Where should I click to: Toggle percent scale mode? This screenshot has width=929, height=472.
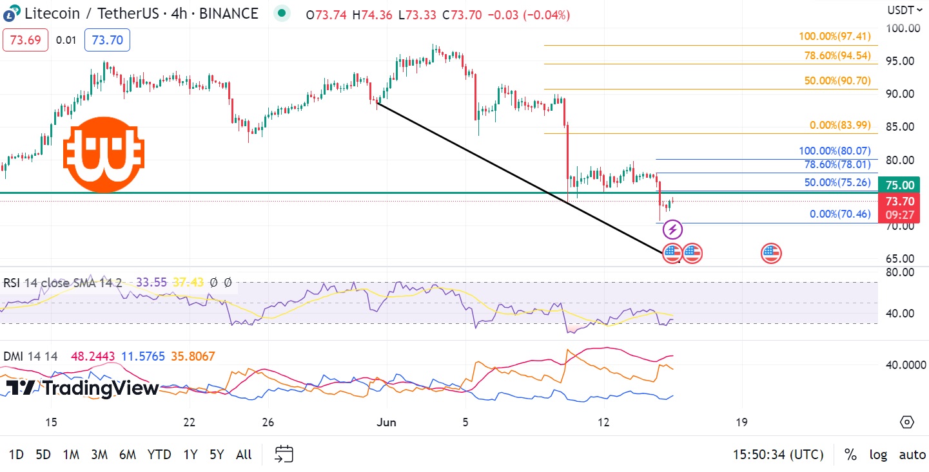pyautogui.click(x=850, y=455)
